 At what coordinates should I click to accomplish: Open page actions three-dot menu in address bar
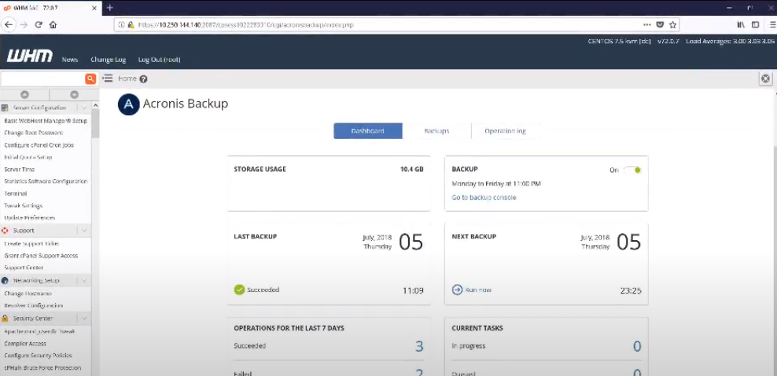click(x=647, y=25)
